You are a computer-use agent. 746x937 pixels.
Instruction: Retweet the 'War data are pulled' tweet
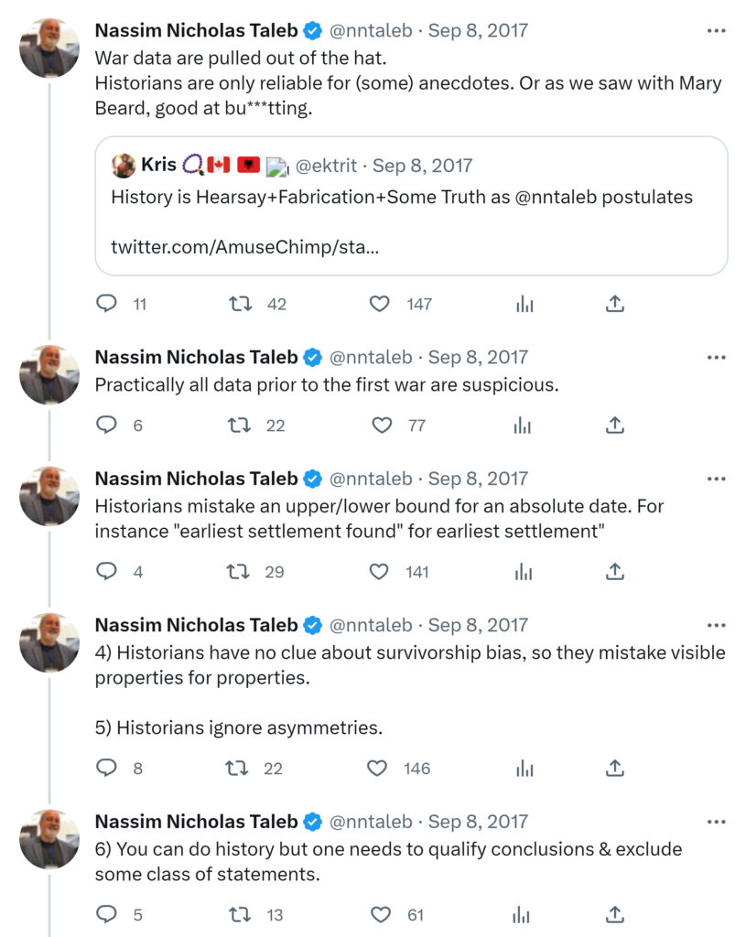(x=241, y=304)
